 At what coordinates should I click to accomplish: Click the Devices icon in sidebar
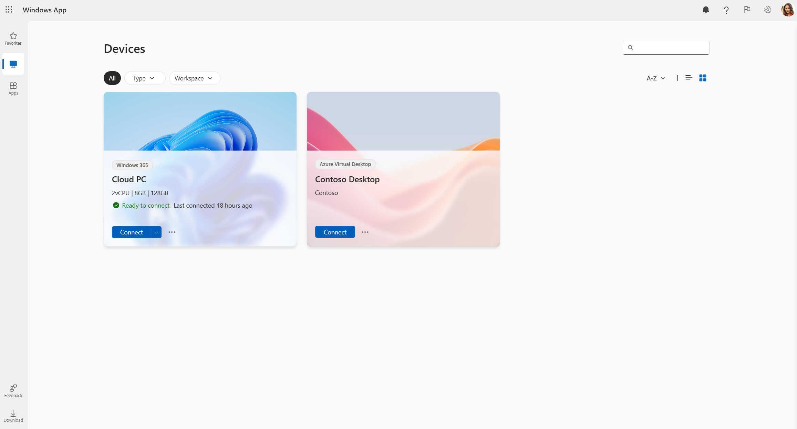point(14,64)
